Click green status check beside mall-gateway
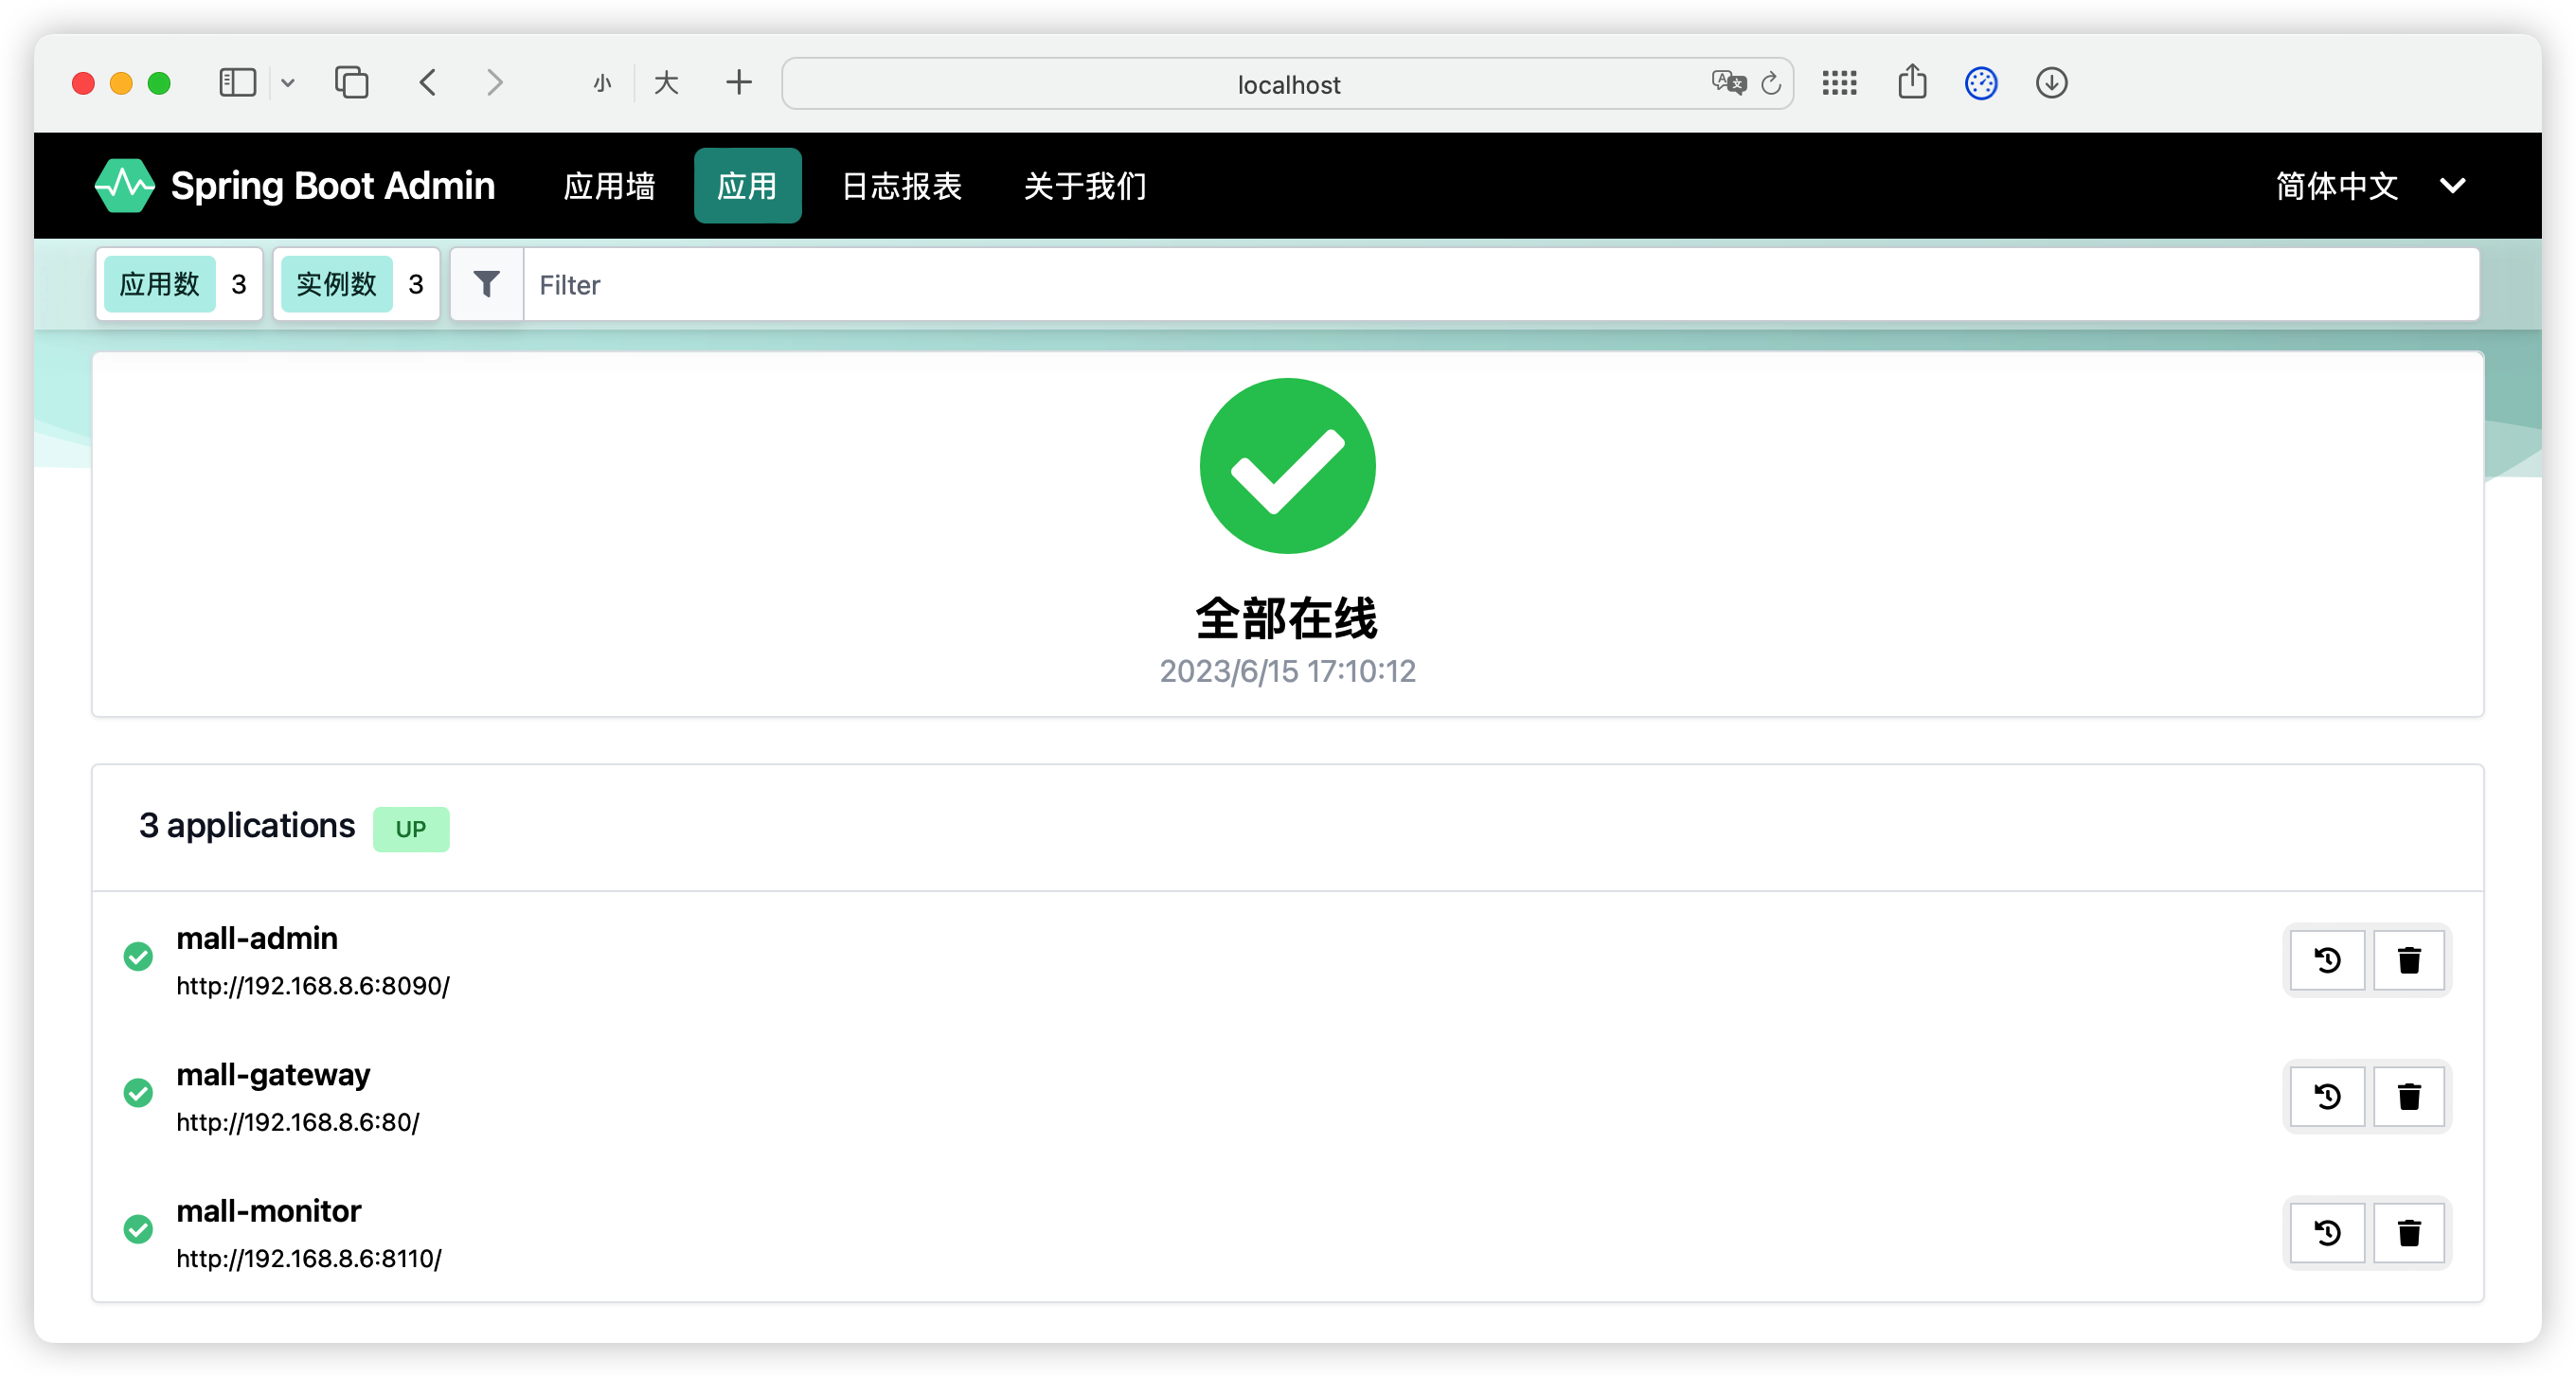The width and height of the screenshot is (2576, 1377). coord(138,1092)
